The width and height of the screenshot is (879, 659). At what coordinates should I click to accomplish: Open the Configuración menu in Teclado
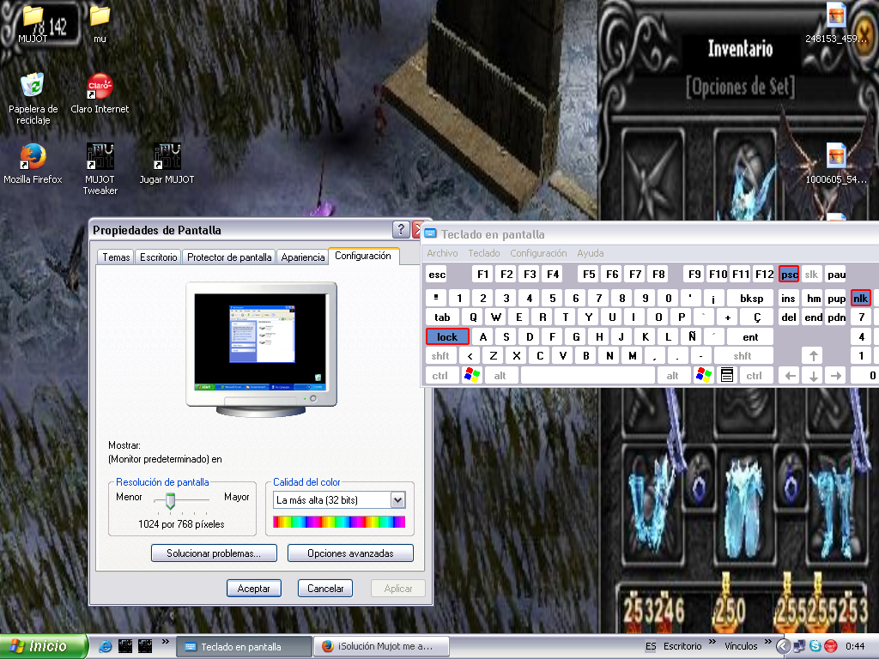[538, 253]
